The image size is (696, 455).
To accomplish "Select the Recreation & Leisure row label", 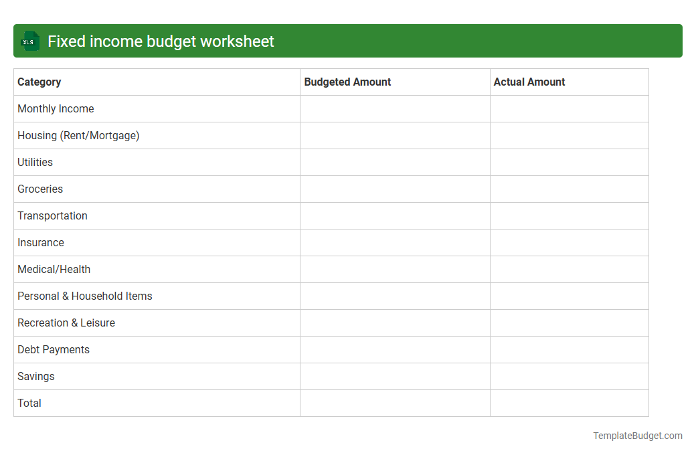I will click(x=66, y=323).
